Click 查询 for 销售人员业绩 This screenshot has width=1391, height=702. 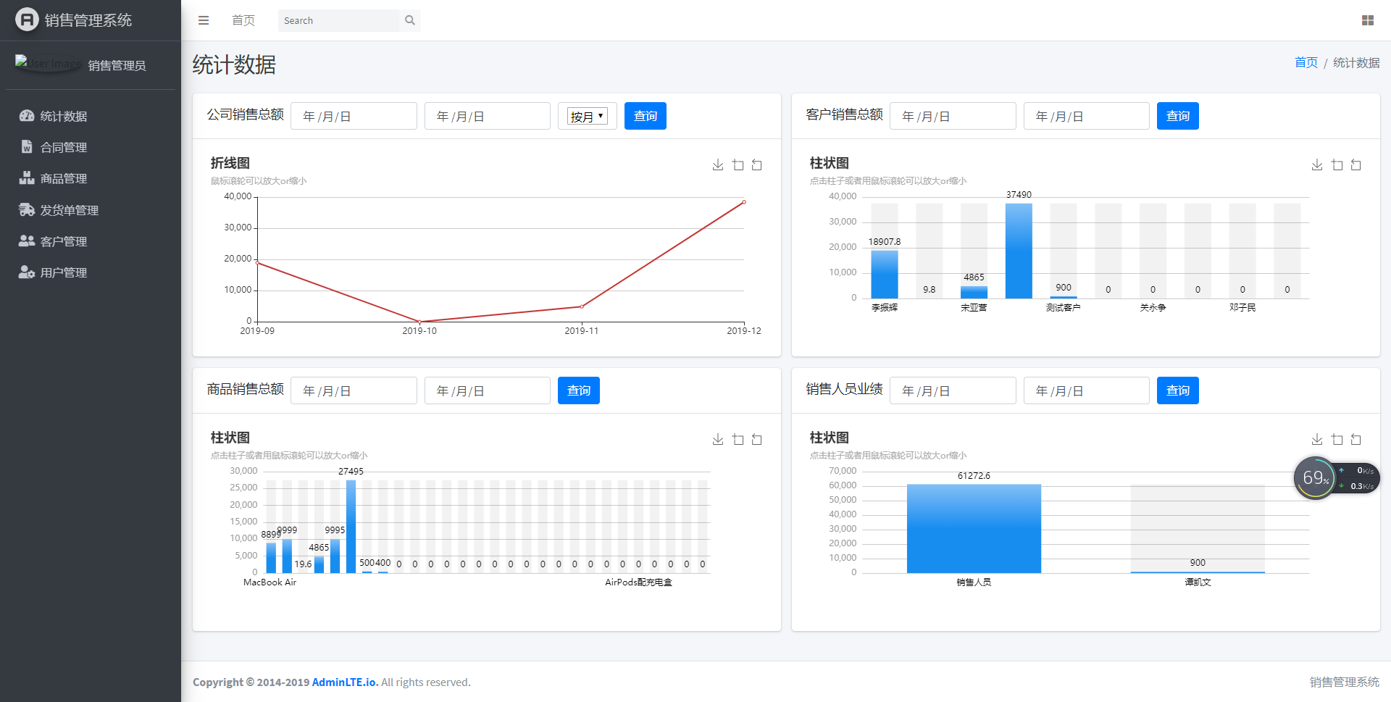1177,390
